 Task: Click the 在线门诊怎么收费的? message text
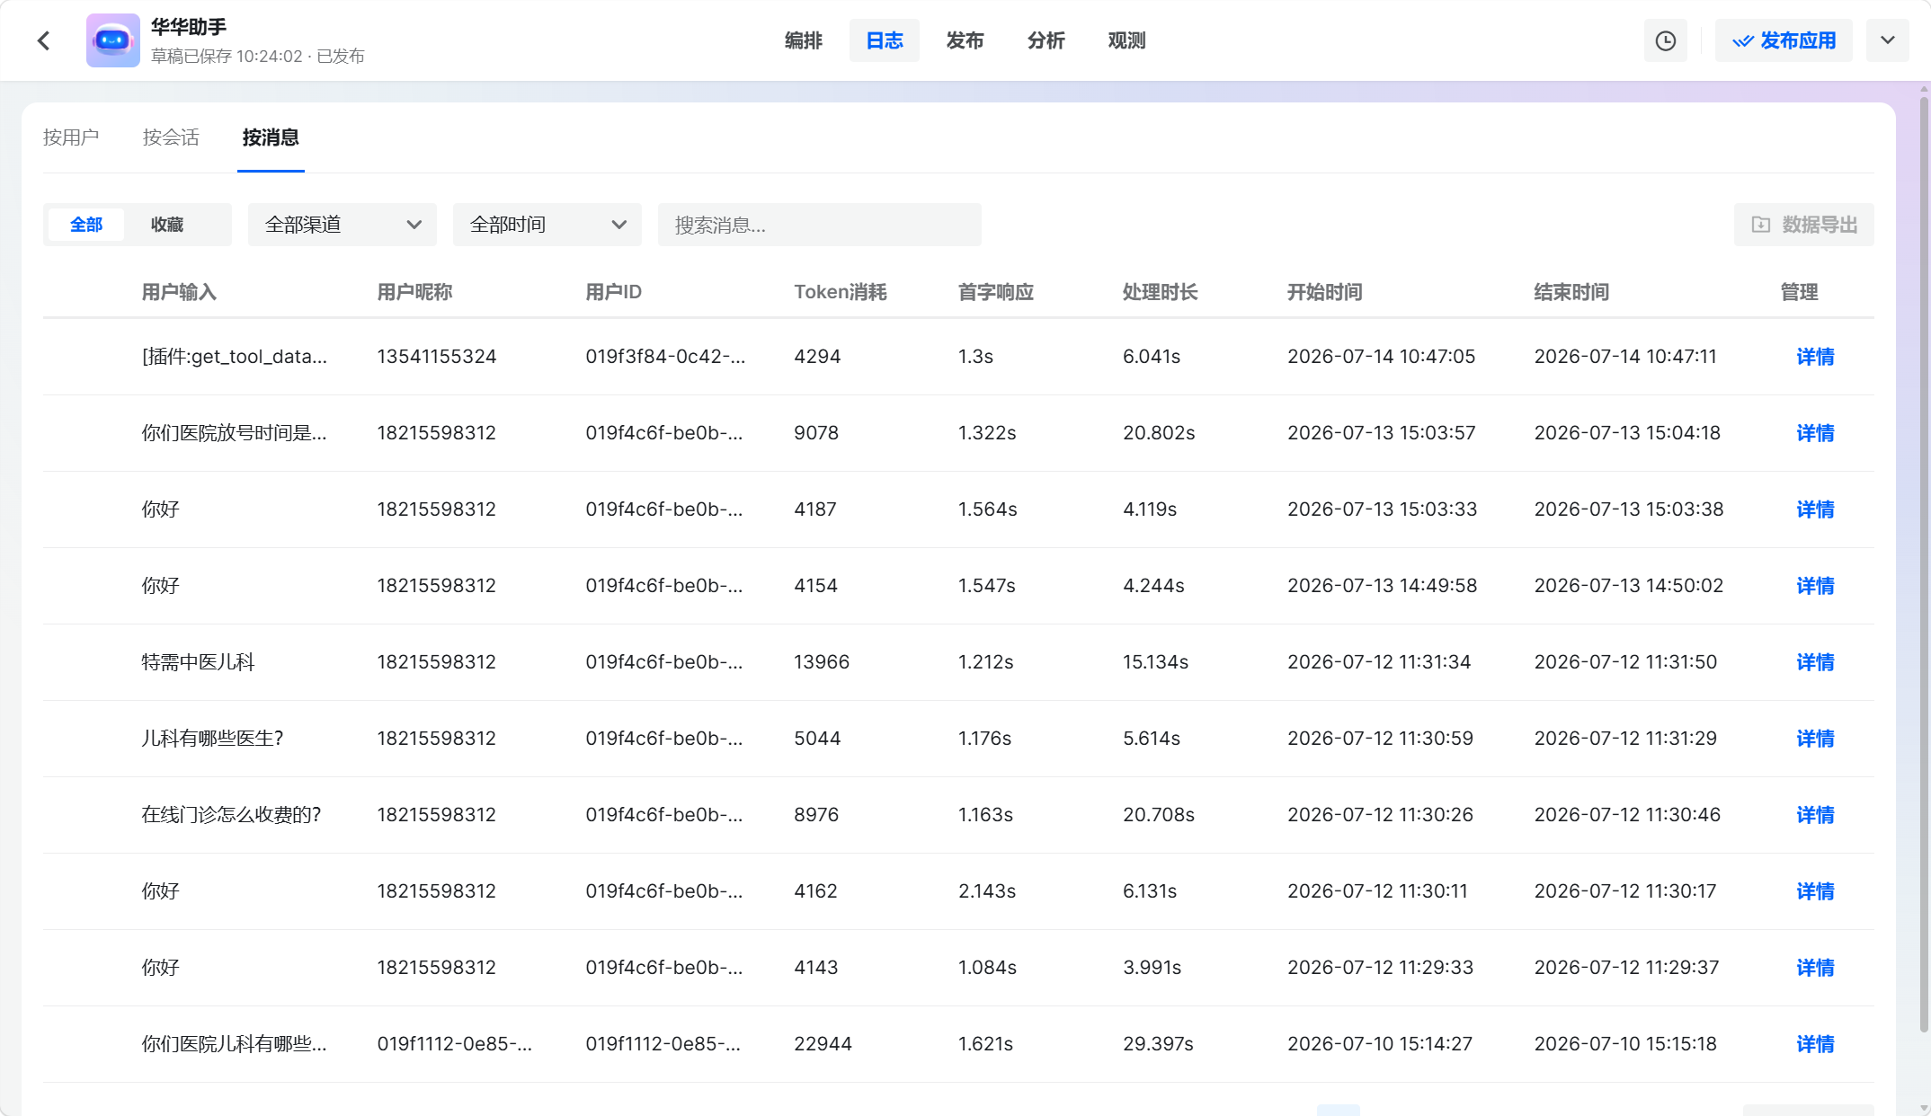click(231, 815)
